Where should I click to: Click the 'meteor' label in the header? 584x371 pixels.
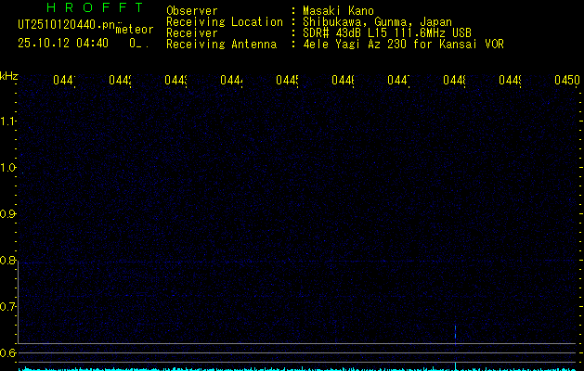pyautogui.click(x=134, y=30)
